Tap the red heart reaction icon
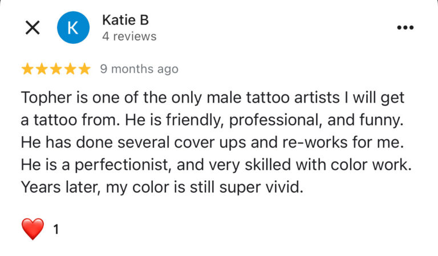 pyautogui.click(x=33, y=229)
